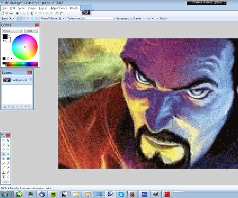Select the Intersect selection mode
Screen dimensions: 238x198
point(32,19)
